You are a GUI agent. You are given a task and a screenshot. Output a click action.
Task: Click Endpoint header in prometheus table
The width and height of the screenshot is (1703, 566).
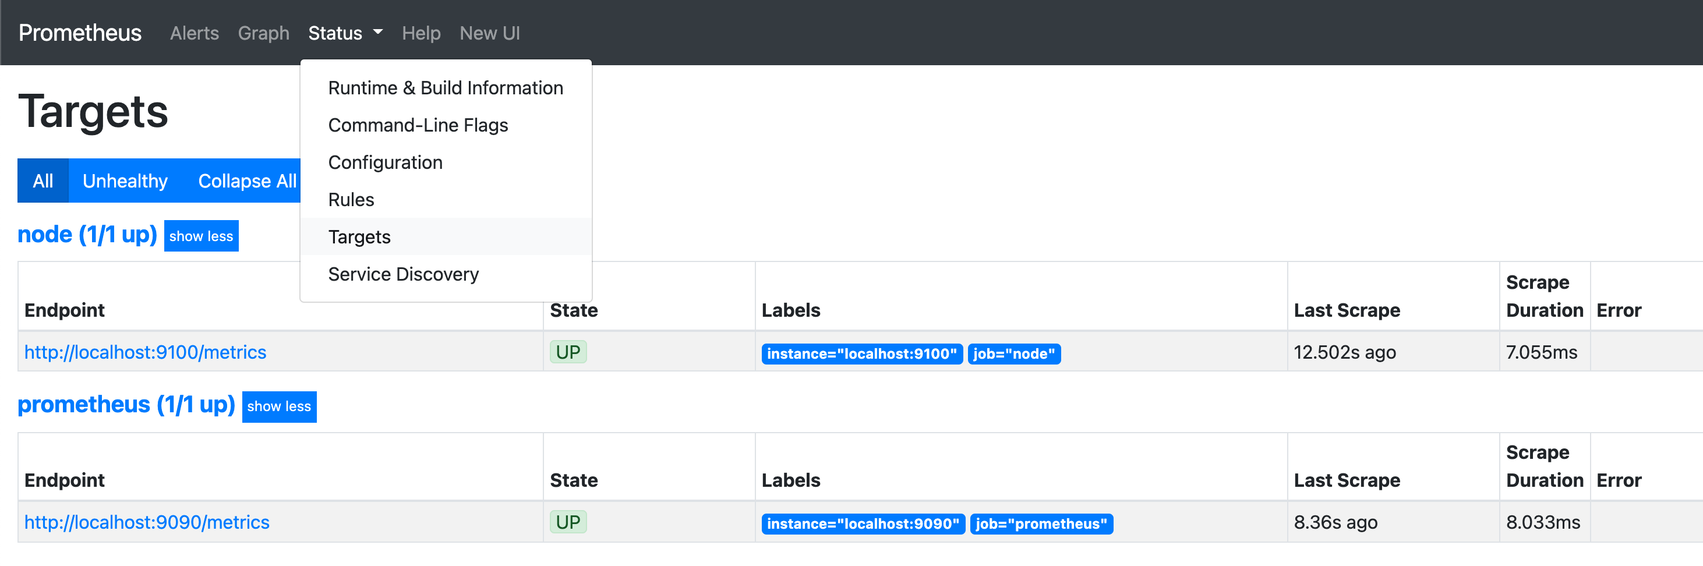[64, 480]
